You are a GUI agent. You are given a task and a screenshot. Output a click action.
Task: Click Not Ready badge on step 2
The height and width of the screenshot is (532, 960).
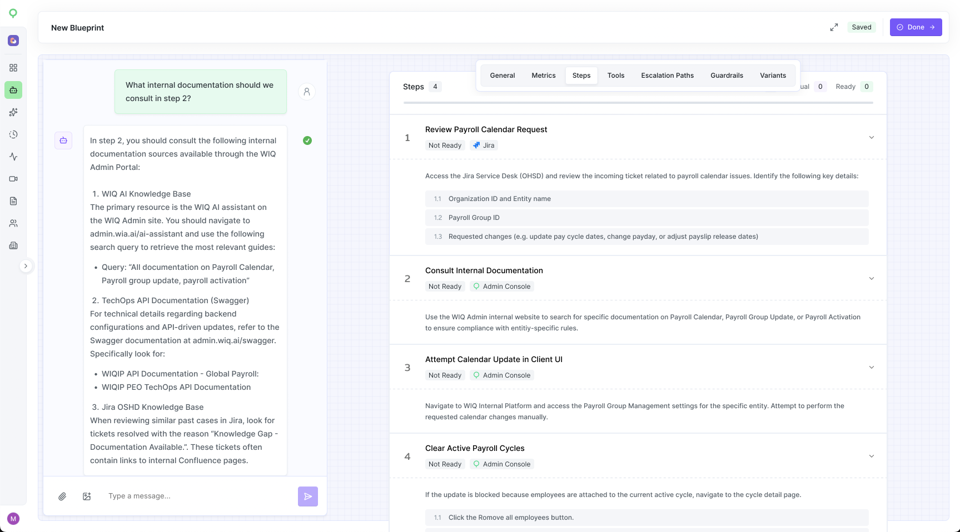445,287
